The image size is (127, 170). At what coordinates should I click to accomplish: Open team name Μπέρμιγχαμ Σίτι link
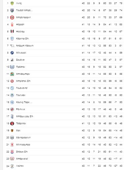[25, 116]
